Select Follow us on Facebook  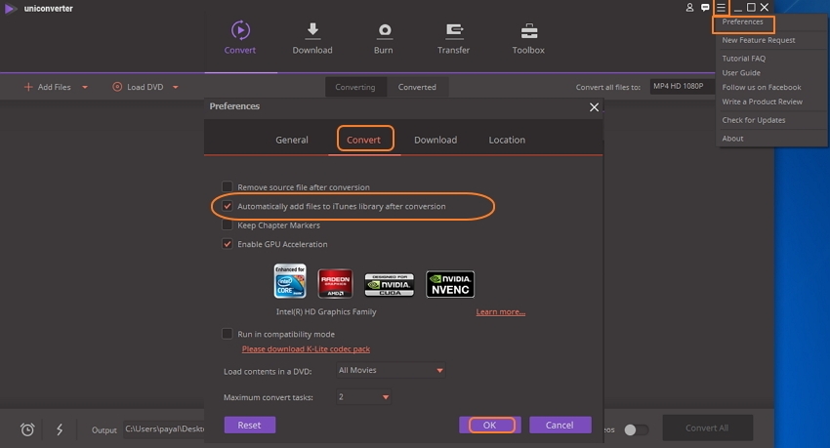pos(762,87)
